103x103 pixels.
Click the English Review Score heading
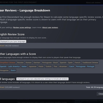tap(12, 34)
